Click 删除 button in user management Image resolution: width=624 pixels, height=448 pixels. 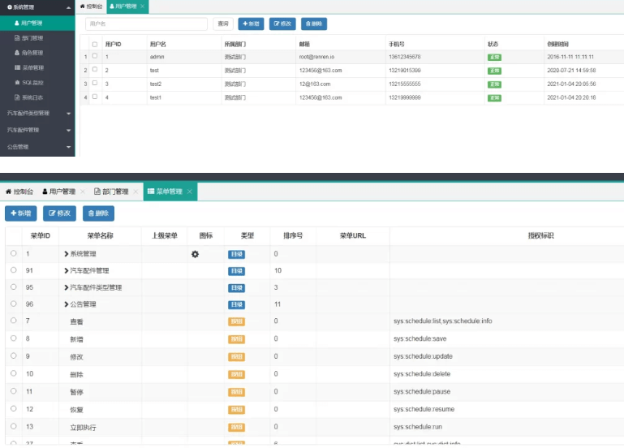314,24
